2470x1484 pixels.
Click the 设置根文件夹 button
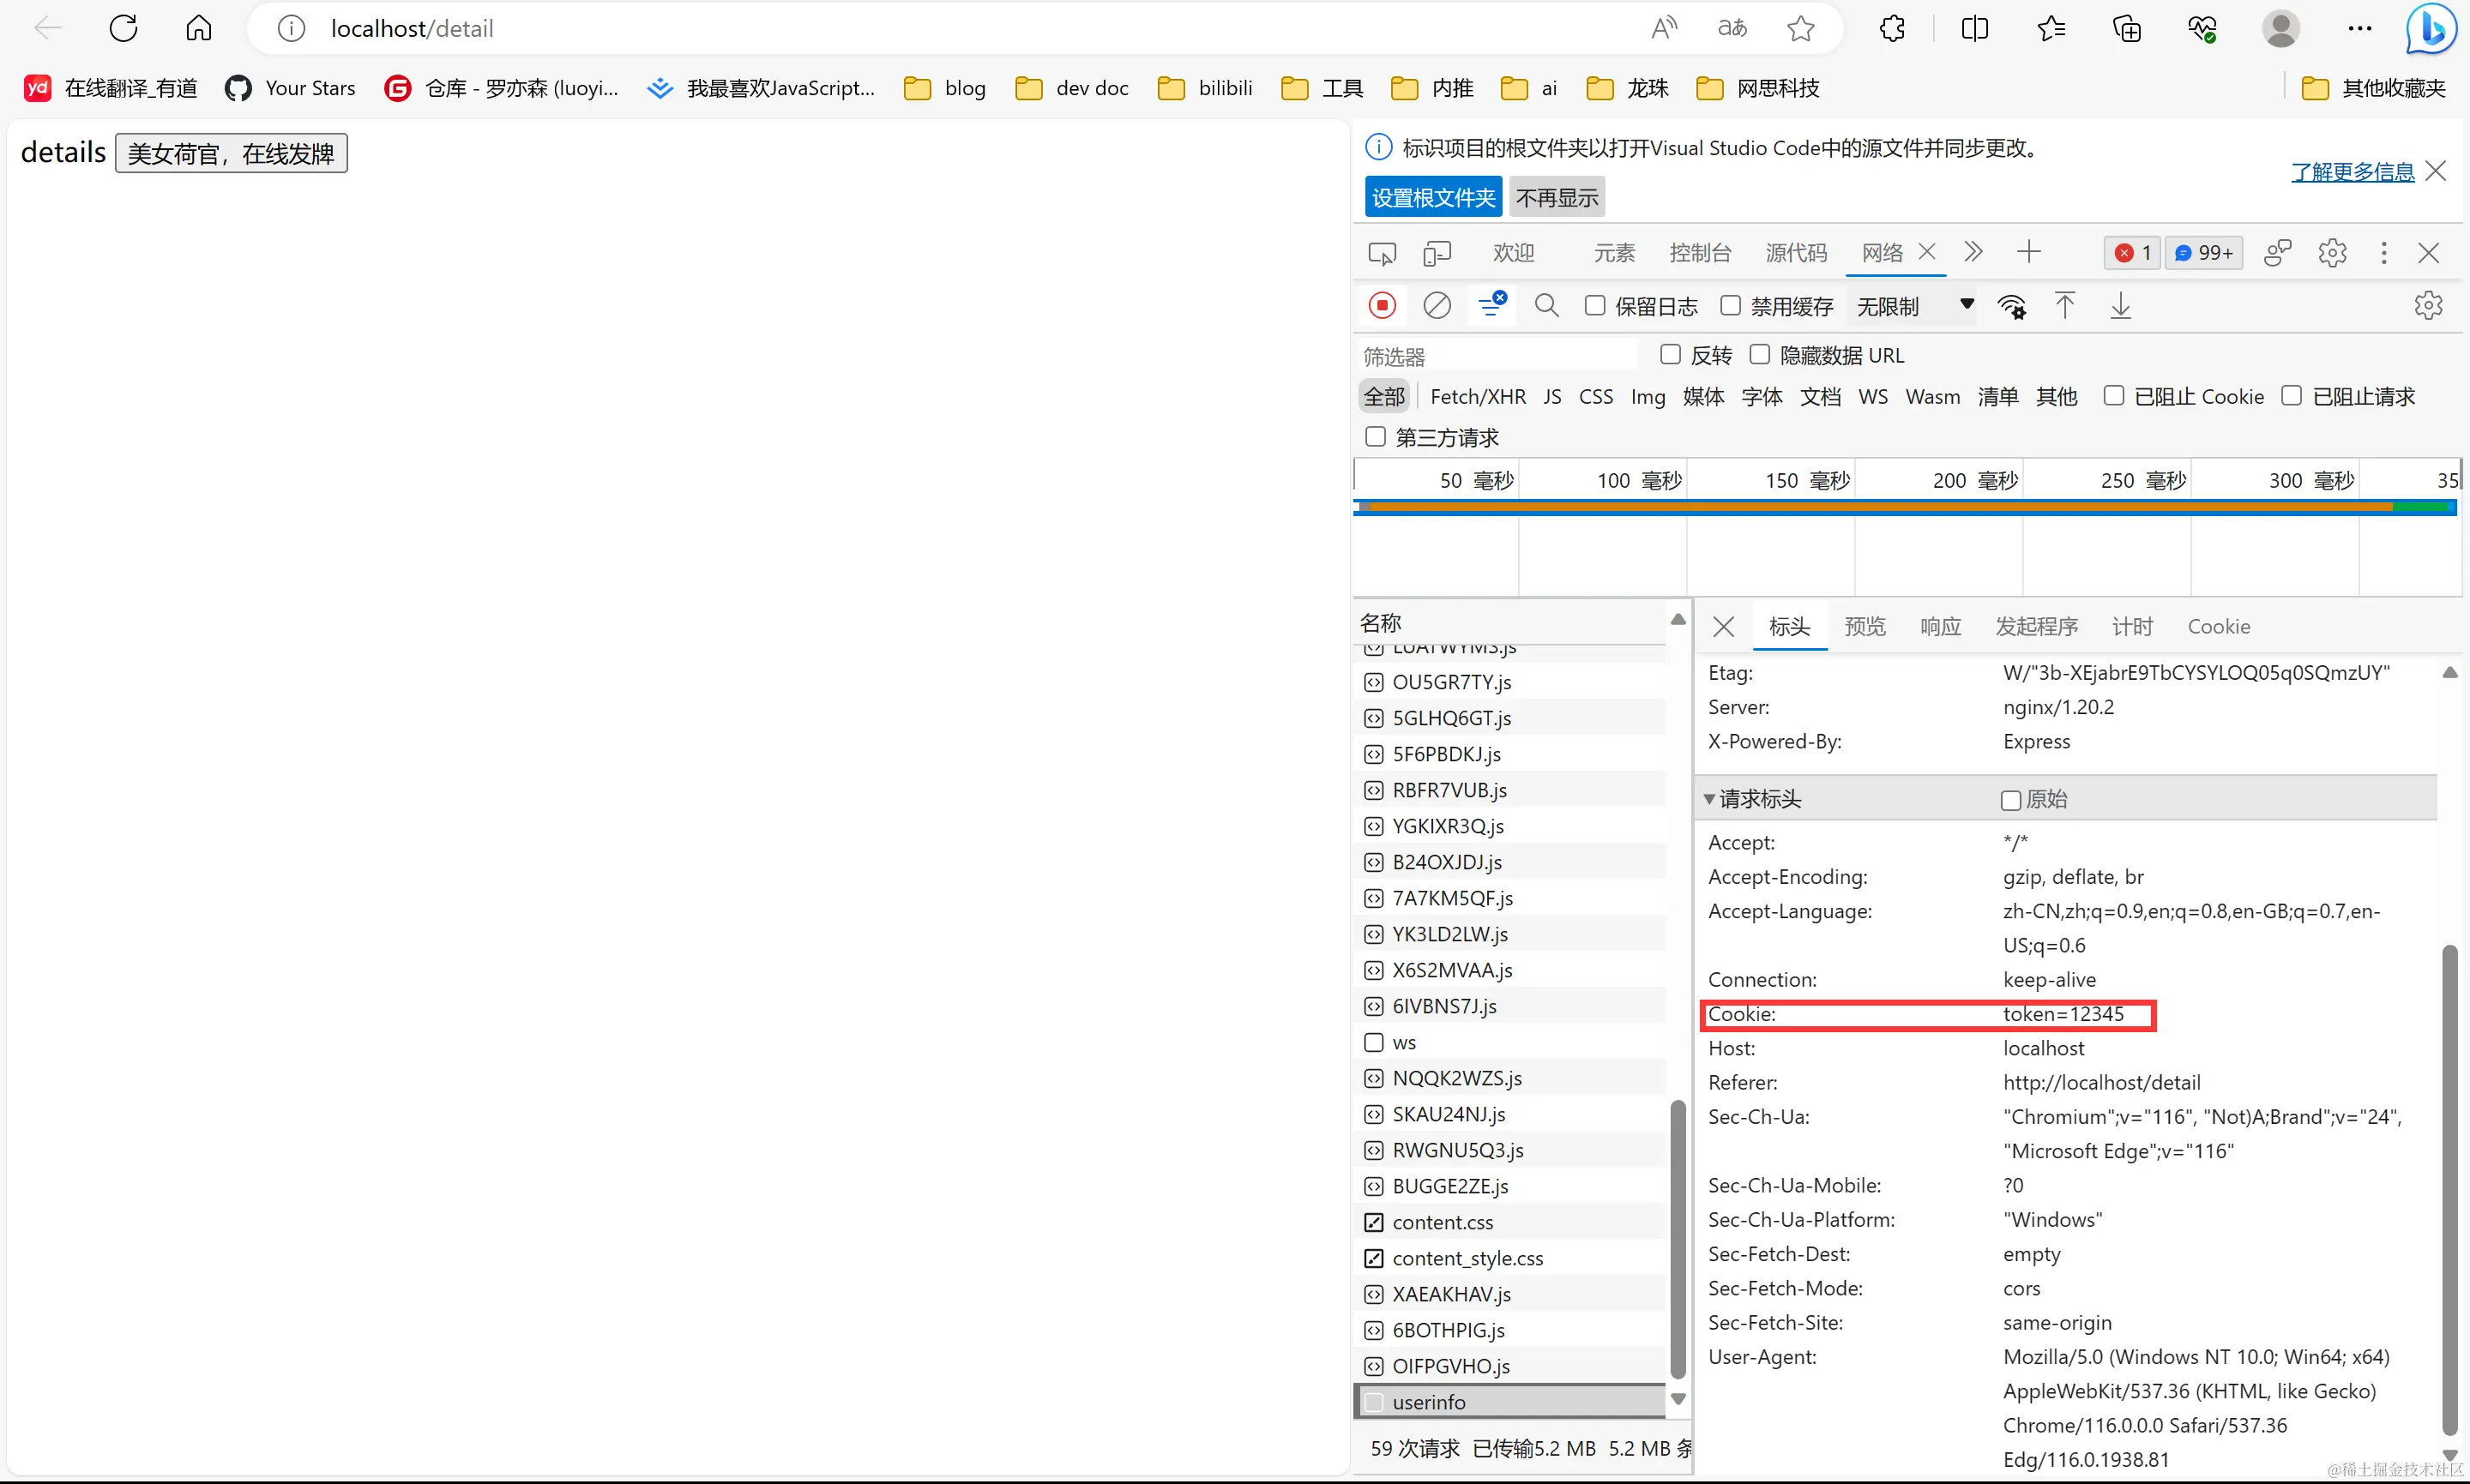pos(1432,197)
